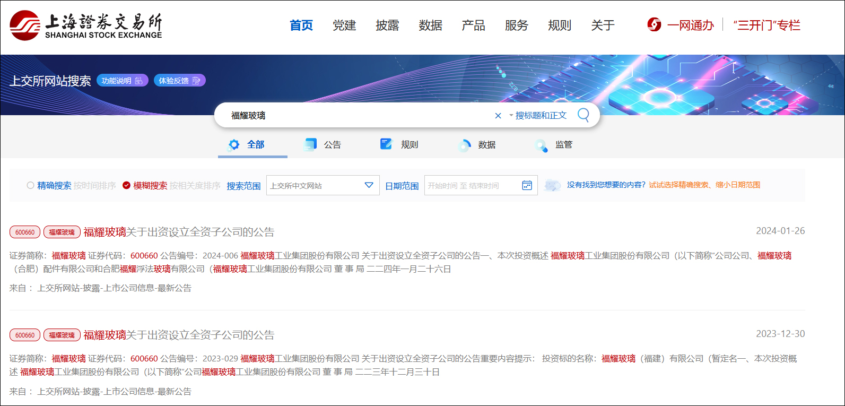Expand the 上交所中文网站 search range dropdown

(323, 185)
